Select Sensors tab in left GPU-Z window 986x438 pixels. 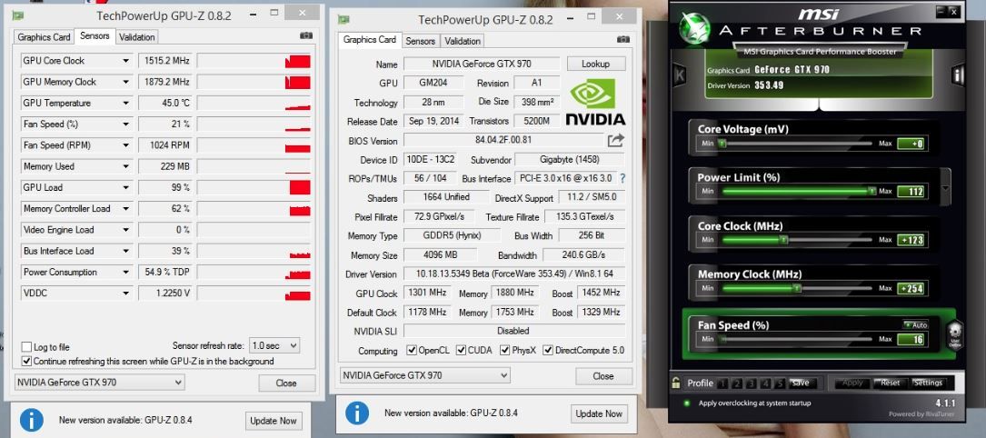(x=95, y=35)
